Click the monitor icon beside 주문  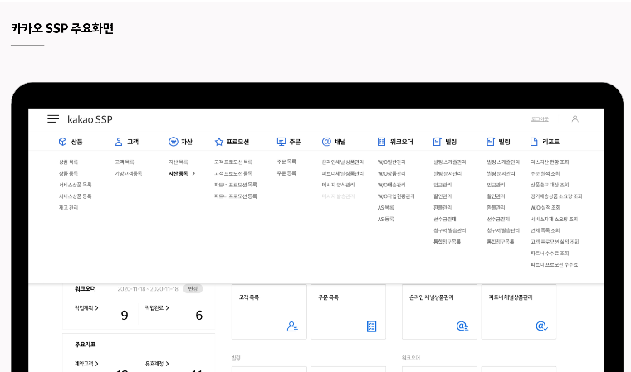coord(281,142)
